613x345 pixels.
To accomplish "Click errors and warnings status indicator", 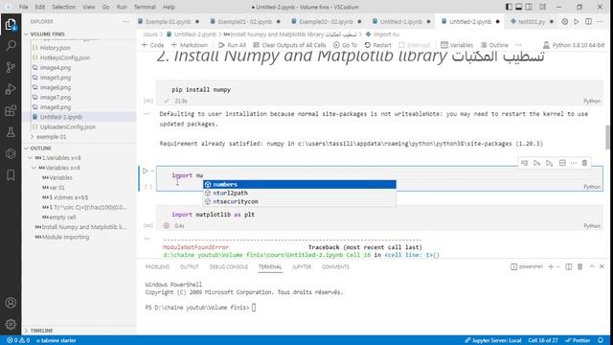I will pos(18,340).
